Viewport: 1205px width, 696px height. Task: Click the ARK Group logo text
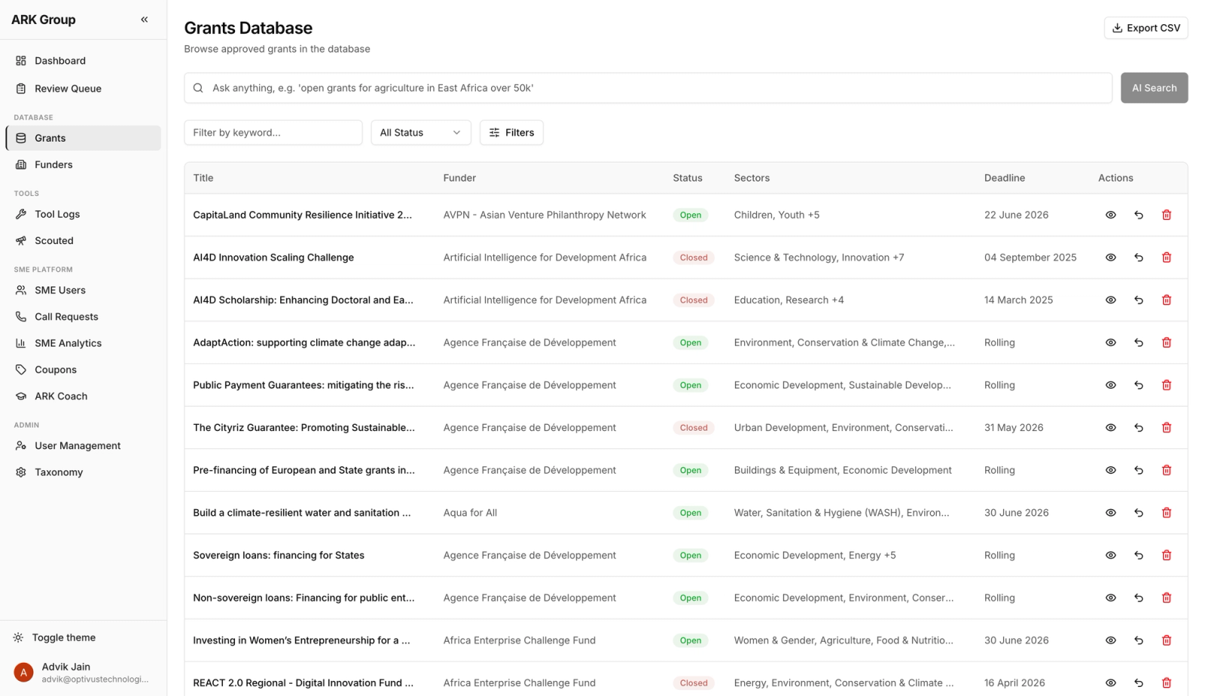tap(44, 20)
